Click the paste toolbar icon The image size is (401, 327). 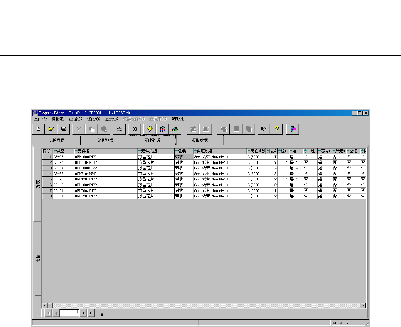104,129
